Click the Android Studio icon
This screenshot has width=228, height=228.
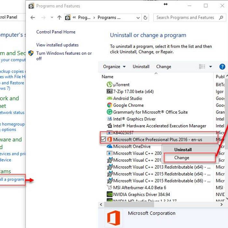[x=109, y=98]
